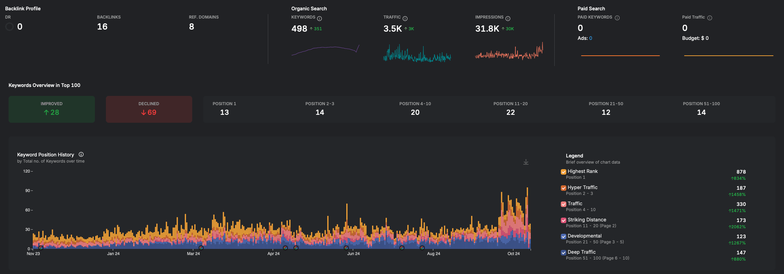
Task: Open the DECLINED keywords card
Action: point(149,109)
